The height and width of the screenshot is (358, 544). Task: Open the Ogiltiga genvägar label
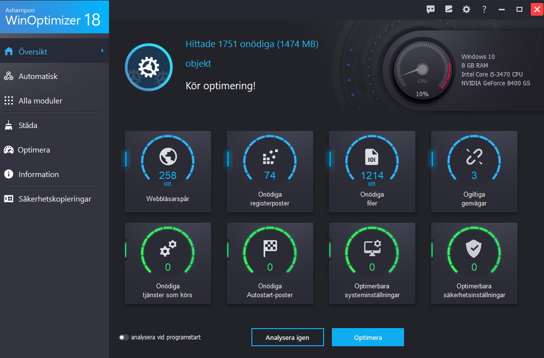pyautogui.click(x=474, y=199)
